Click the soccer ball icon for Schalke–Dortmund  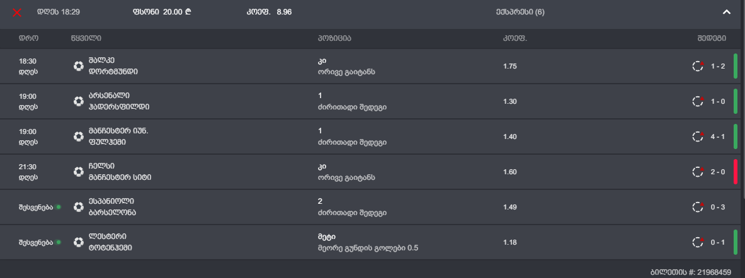click(79, 66)
